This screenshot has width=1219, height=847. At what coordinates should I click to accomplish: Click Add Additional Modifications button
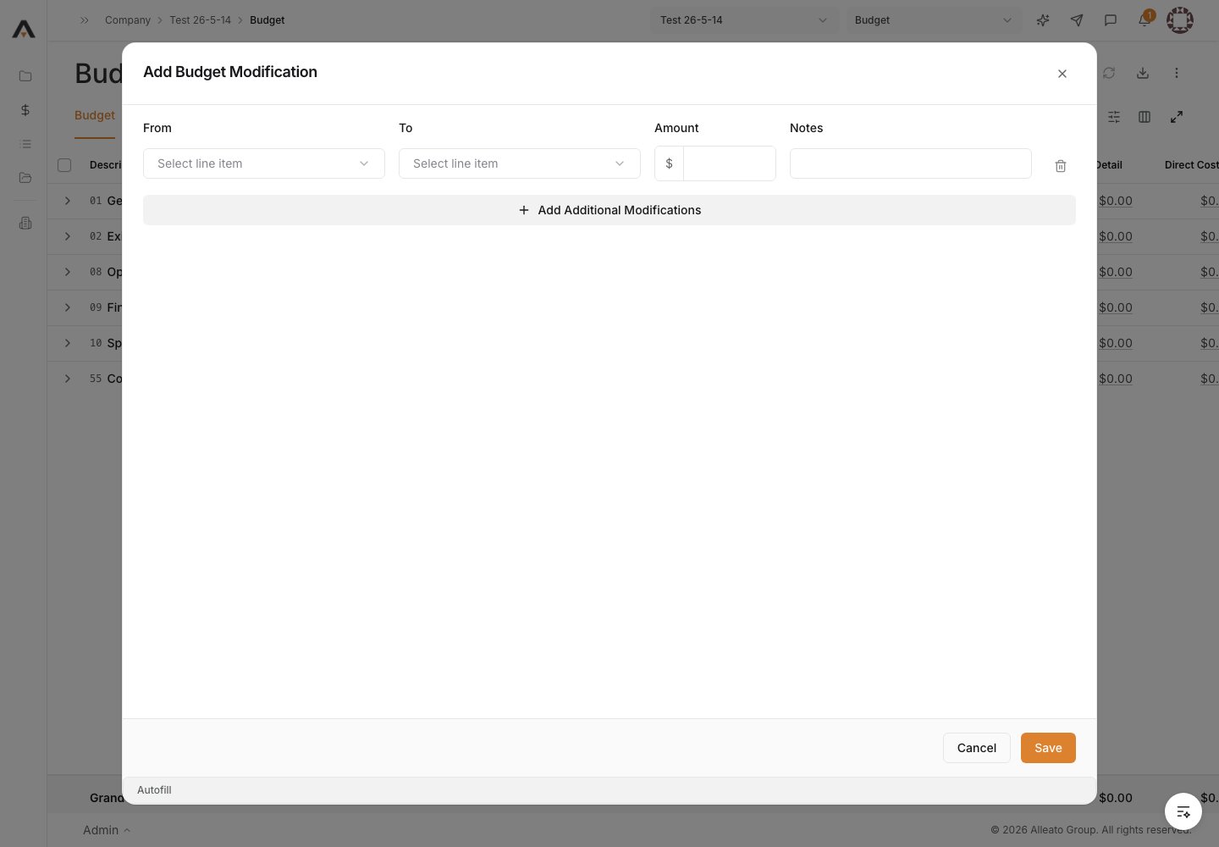click(609, 210)
